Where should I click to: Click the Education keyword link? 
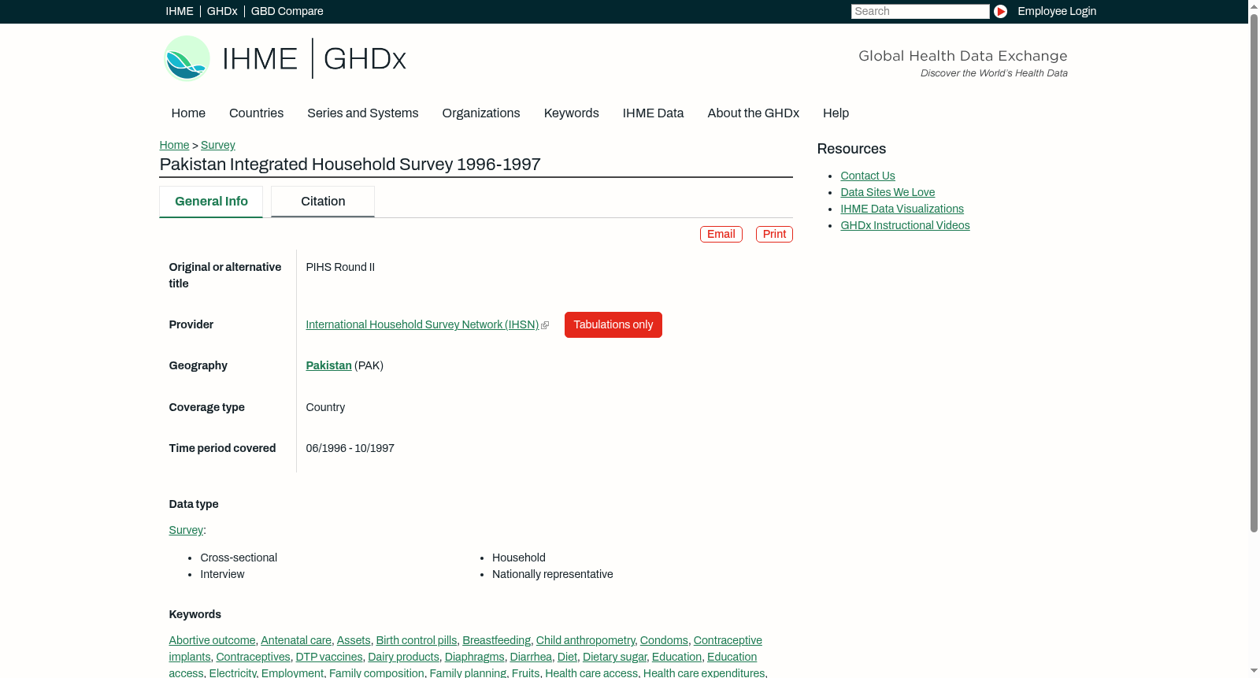coord(676,657)
